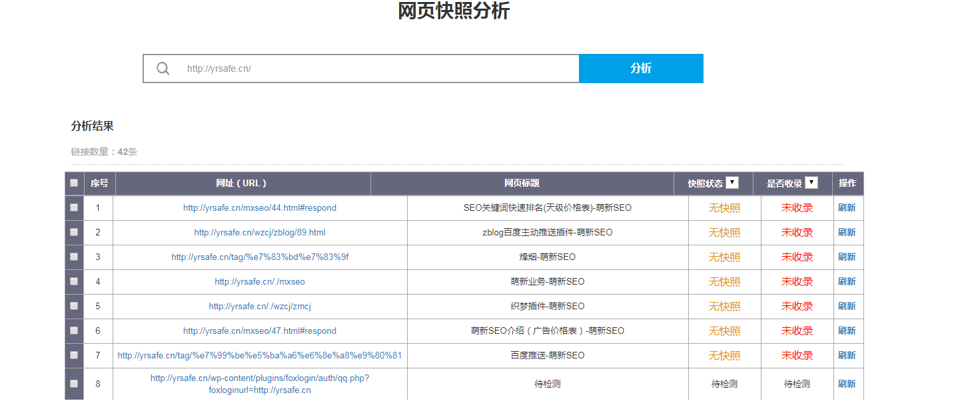Refresh row 8 via 刷新 link
Image resolution: width=966 pixels, height=401 pixels.
click(x=847, y=384)
